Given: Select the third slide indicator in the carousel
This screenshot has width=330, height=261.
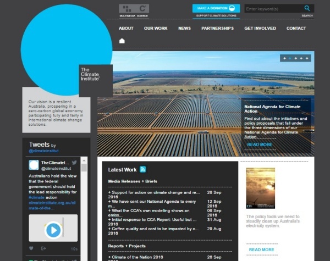Looking at the screenshot, I should pos(296,58).
